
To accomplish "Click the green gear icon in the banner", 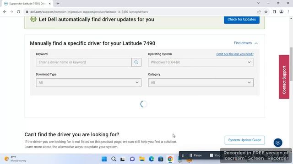I will [x=33, y=19].
